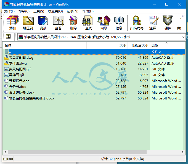Launch the Wizard (向导) tool
The image size is (188, 164).
pyautogui.click(x=104, y=23)
